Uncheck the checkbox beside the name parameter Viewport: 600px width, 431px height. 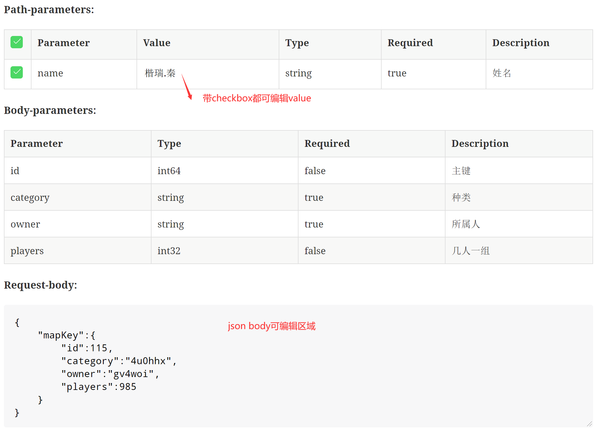coord(17,72)
